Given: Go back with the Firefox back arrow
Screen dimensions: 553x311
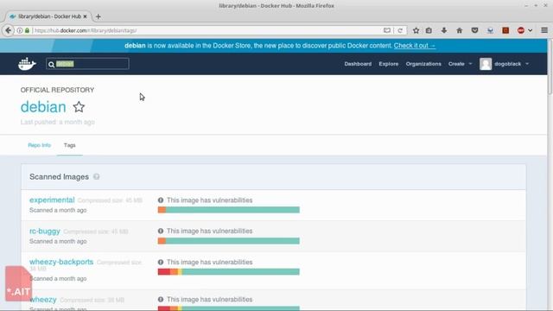Looking at the screenshot, I should coord(8,30).
